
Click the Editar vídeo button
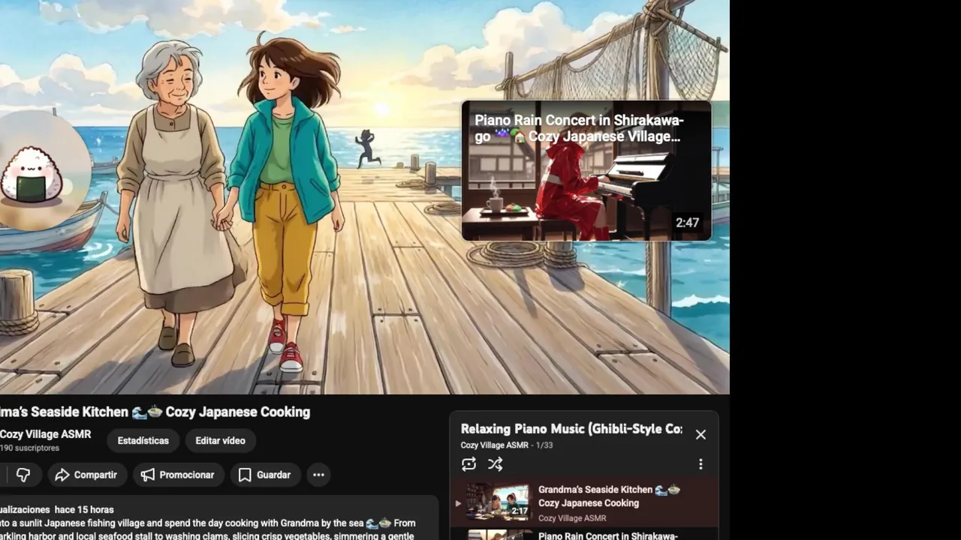(x=220, y=441)
